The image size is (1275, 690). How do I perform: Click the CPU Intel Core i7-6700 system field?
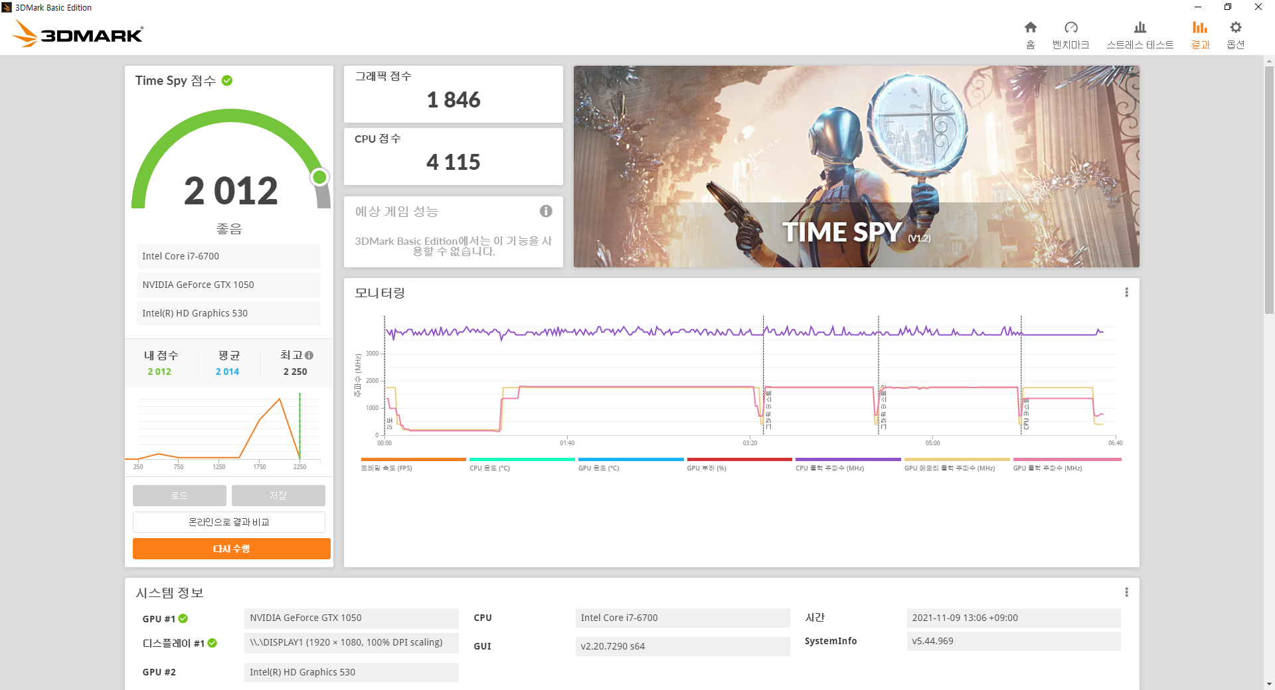point(683,618)
